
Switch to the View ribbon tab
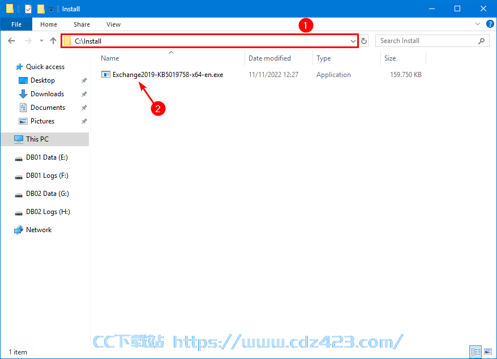coord(113,24)
